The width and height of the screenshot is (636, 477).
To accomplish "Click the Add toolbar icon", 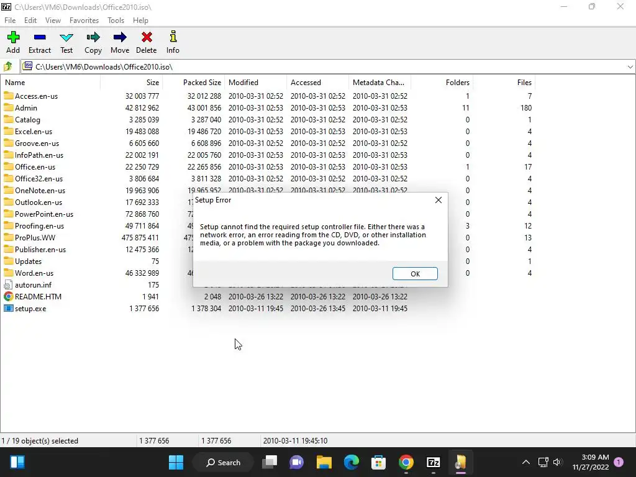I will click(13, 37).
